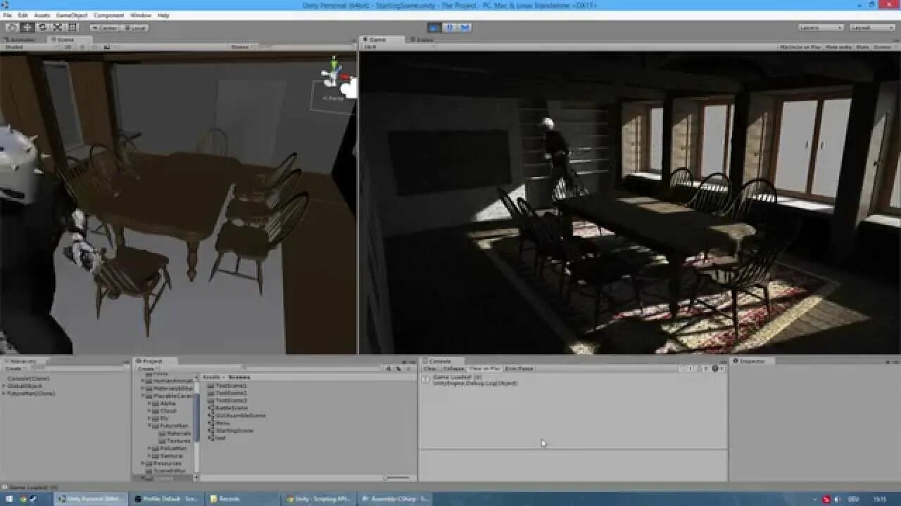Toggle the Center pivot mode button
Image resolution: width=901 pixels, height=506 pixels.
pyautogui.click(x=105, y=27)
